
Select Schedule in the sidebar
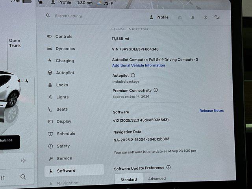point(62,133)
